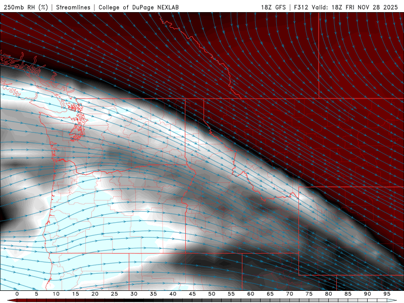
Task: Click the "College of DuPage NEXLAB" text
Action: click(x=138, y=7)
